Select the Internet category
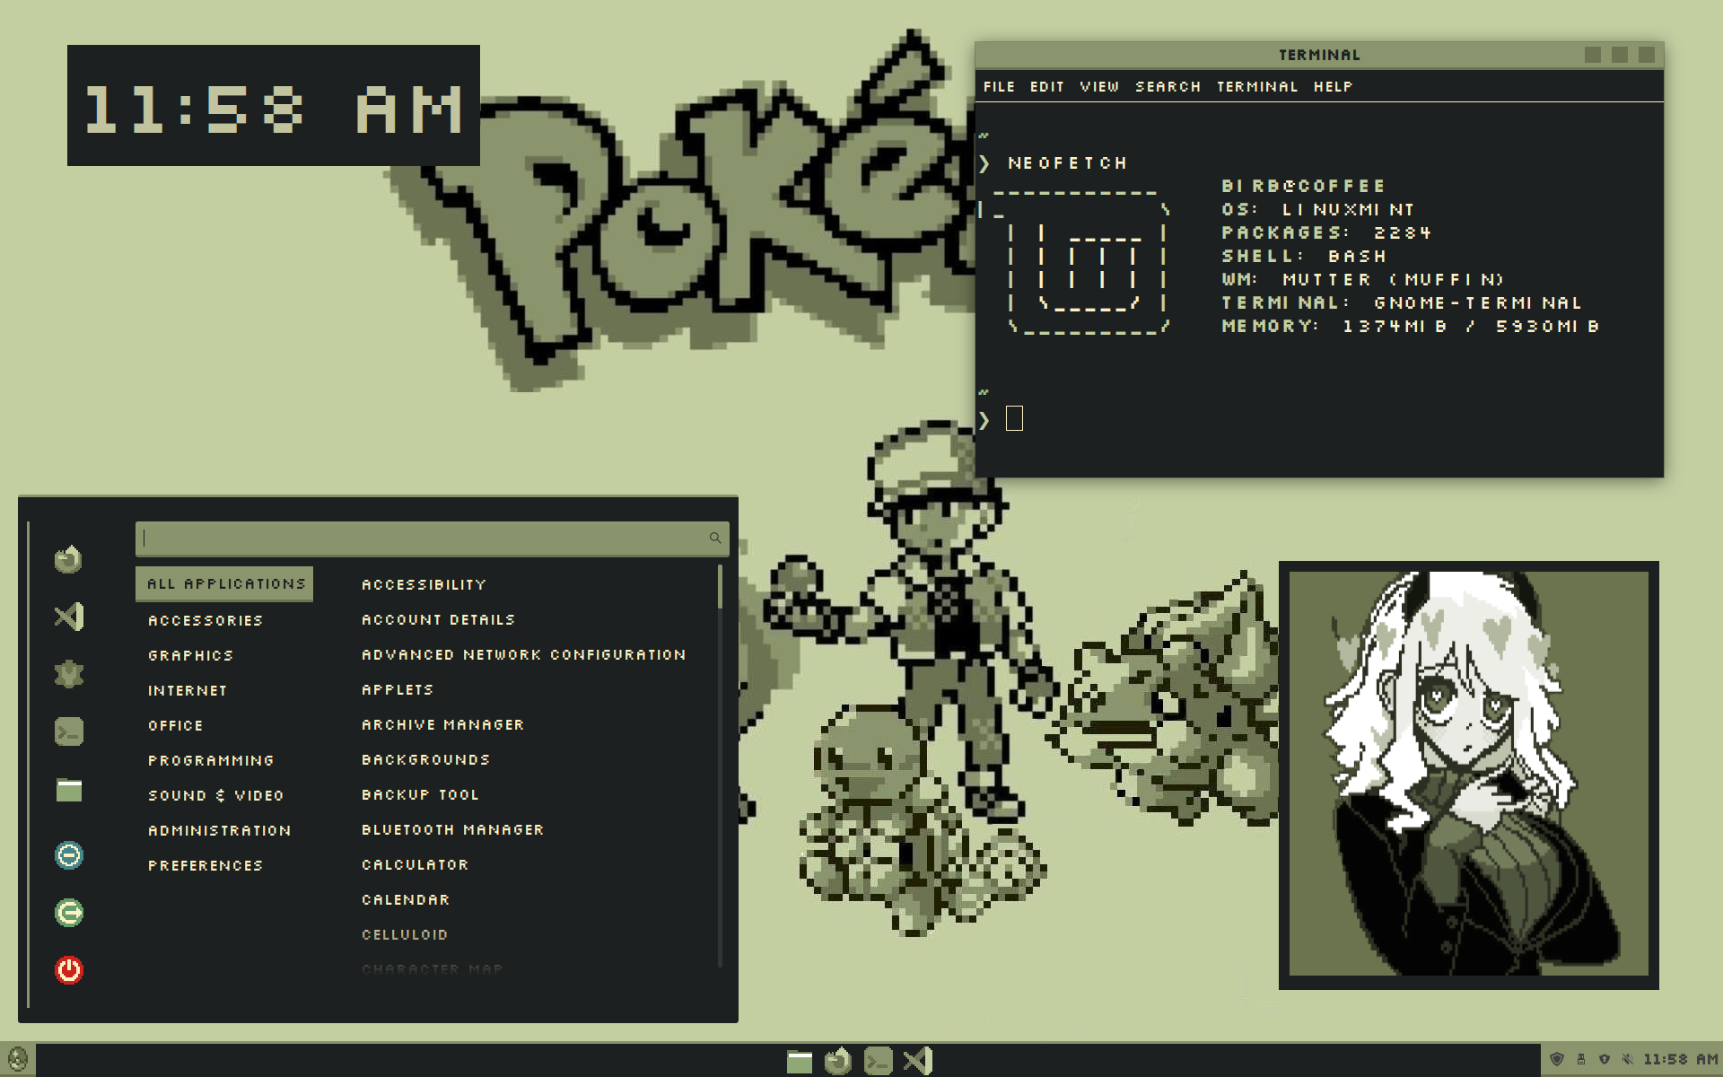 tap(188, 690)
